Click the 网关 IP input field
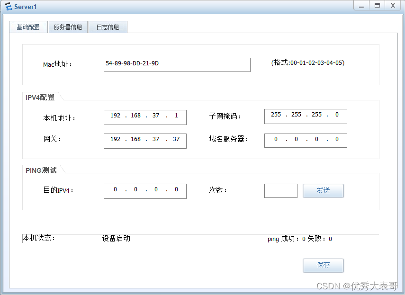Viewport: 405px width, 295px height. pos(145,141)
